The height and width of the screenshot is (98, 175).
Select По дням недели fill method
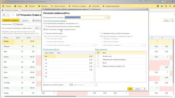point(44,23)
